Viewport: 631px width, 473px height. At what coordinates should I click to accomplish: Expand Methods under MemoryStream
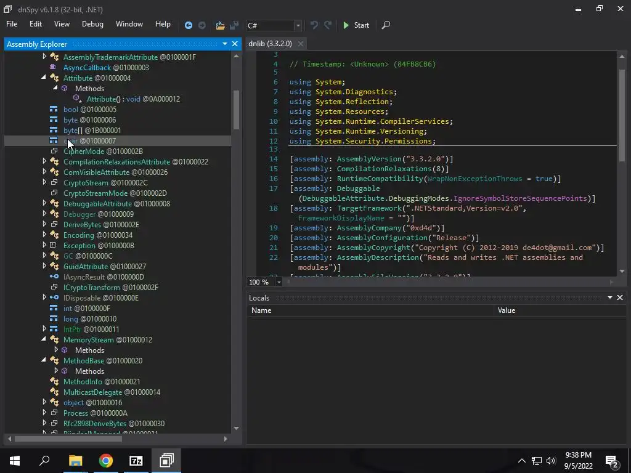tap(56, 350)
